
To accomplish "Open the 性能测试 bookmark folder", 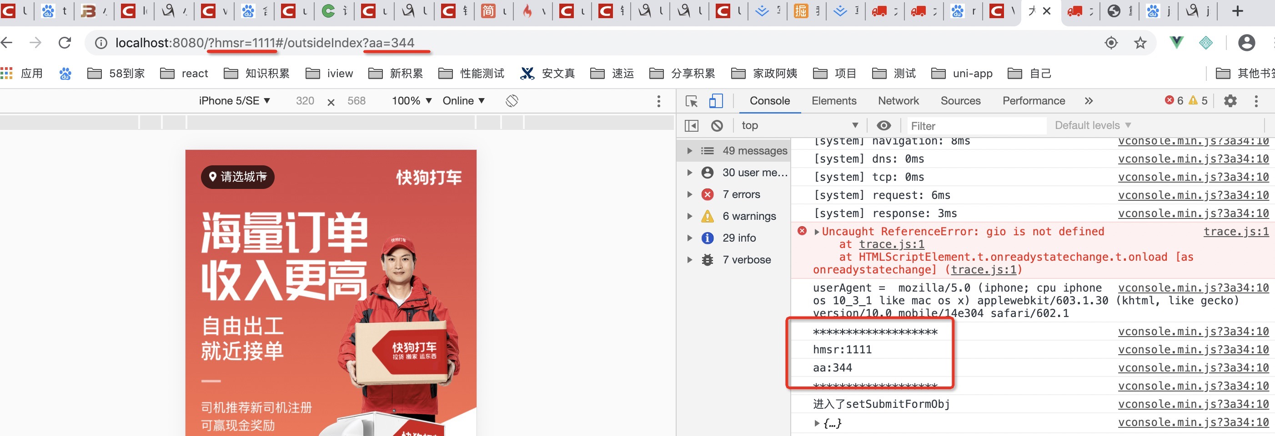I will coord(471,74).
